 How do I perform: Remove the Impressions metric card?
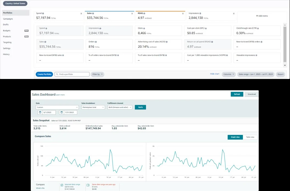coord(234,13)
